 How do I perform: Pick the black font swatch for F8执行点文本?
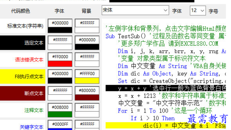(60, 80)
